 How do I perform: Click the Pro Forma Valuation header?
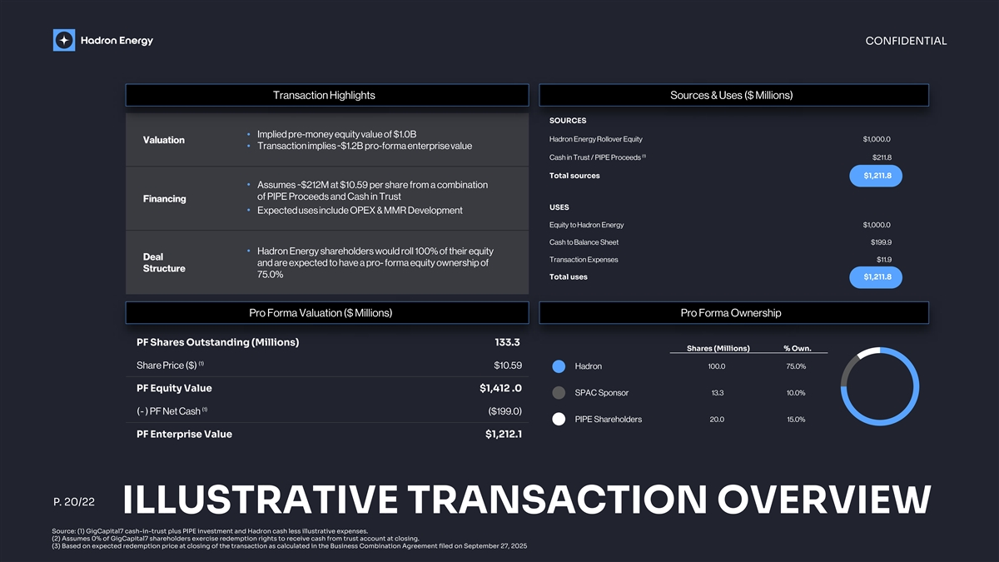click(326, 313)
